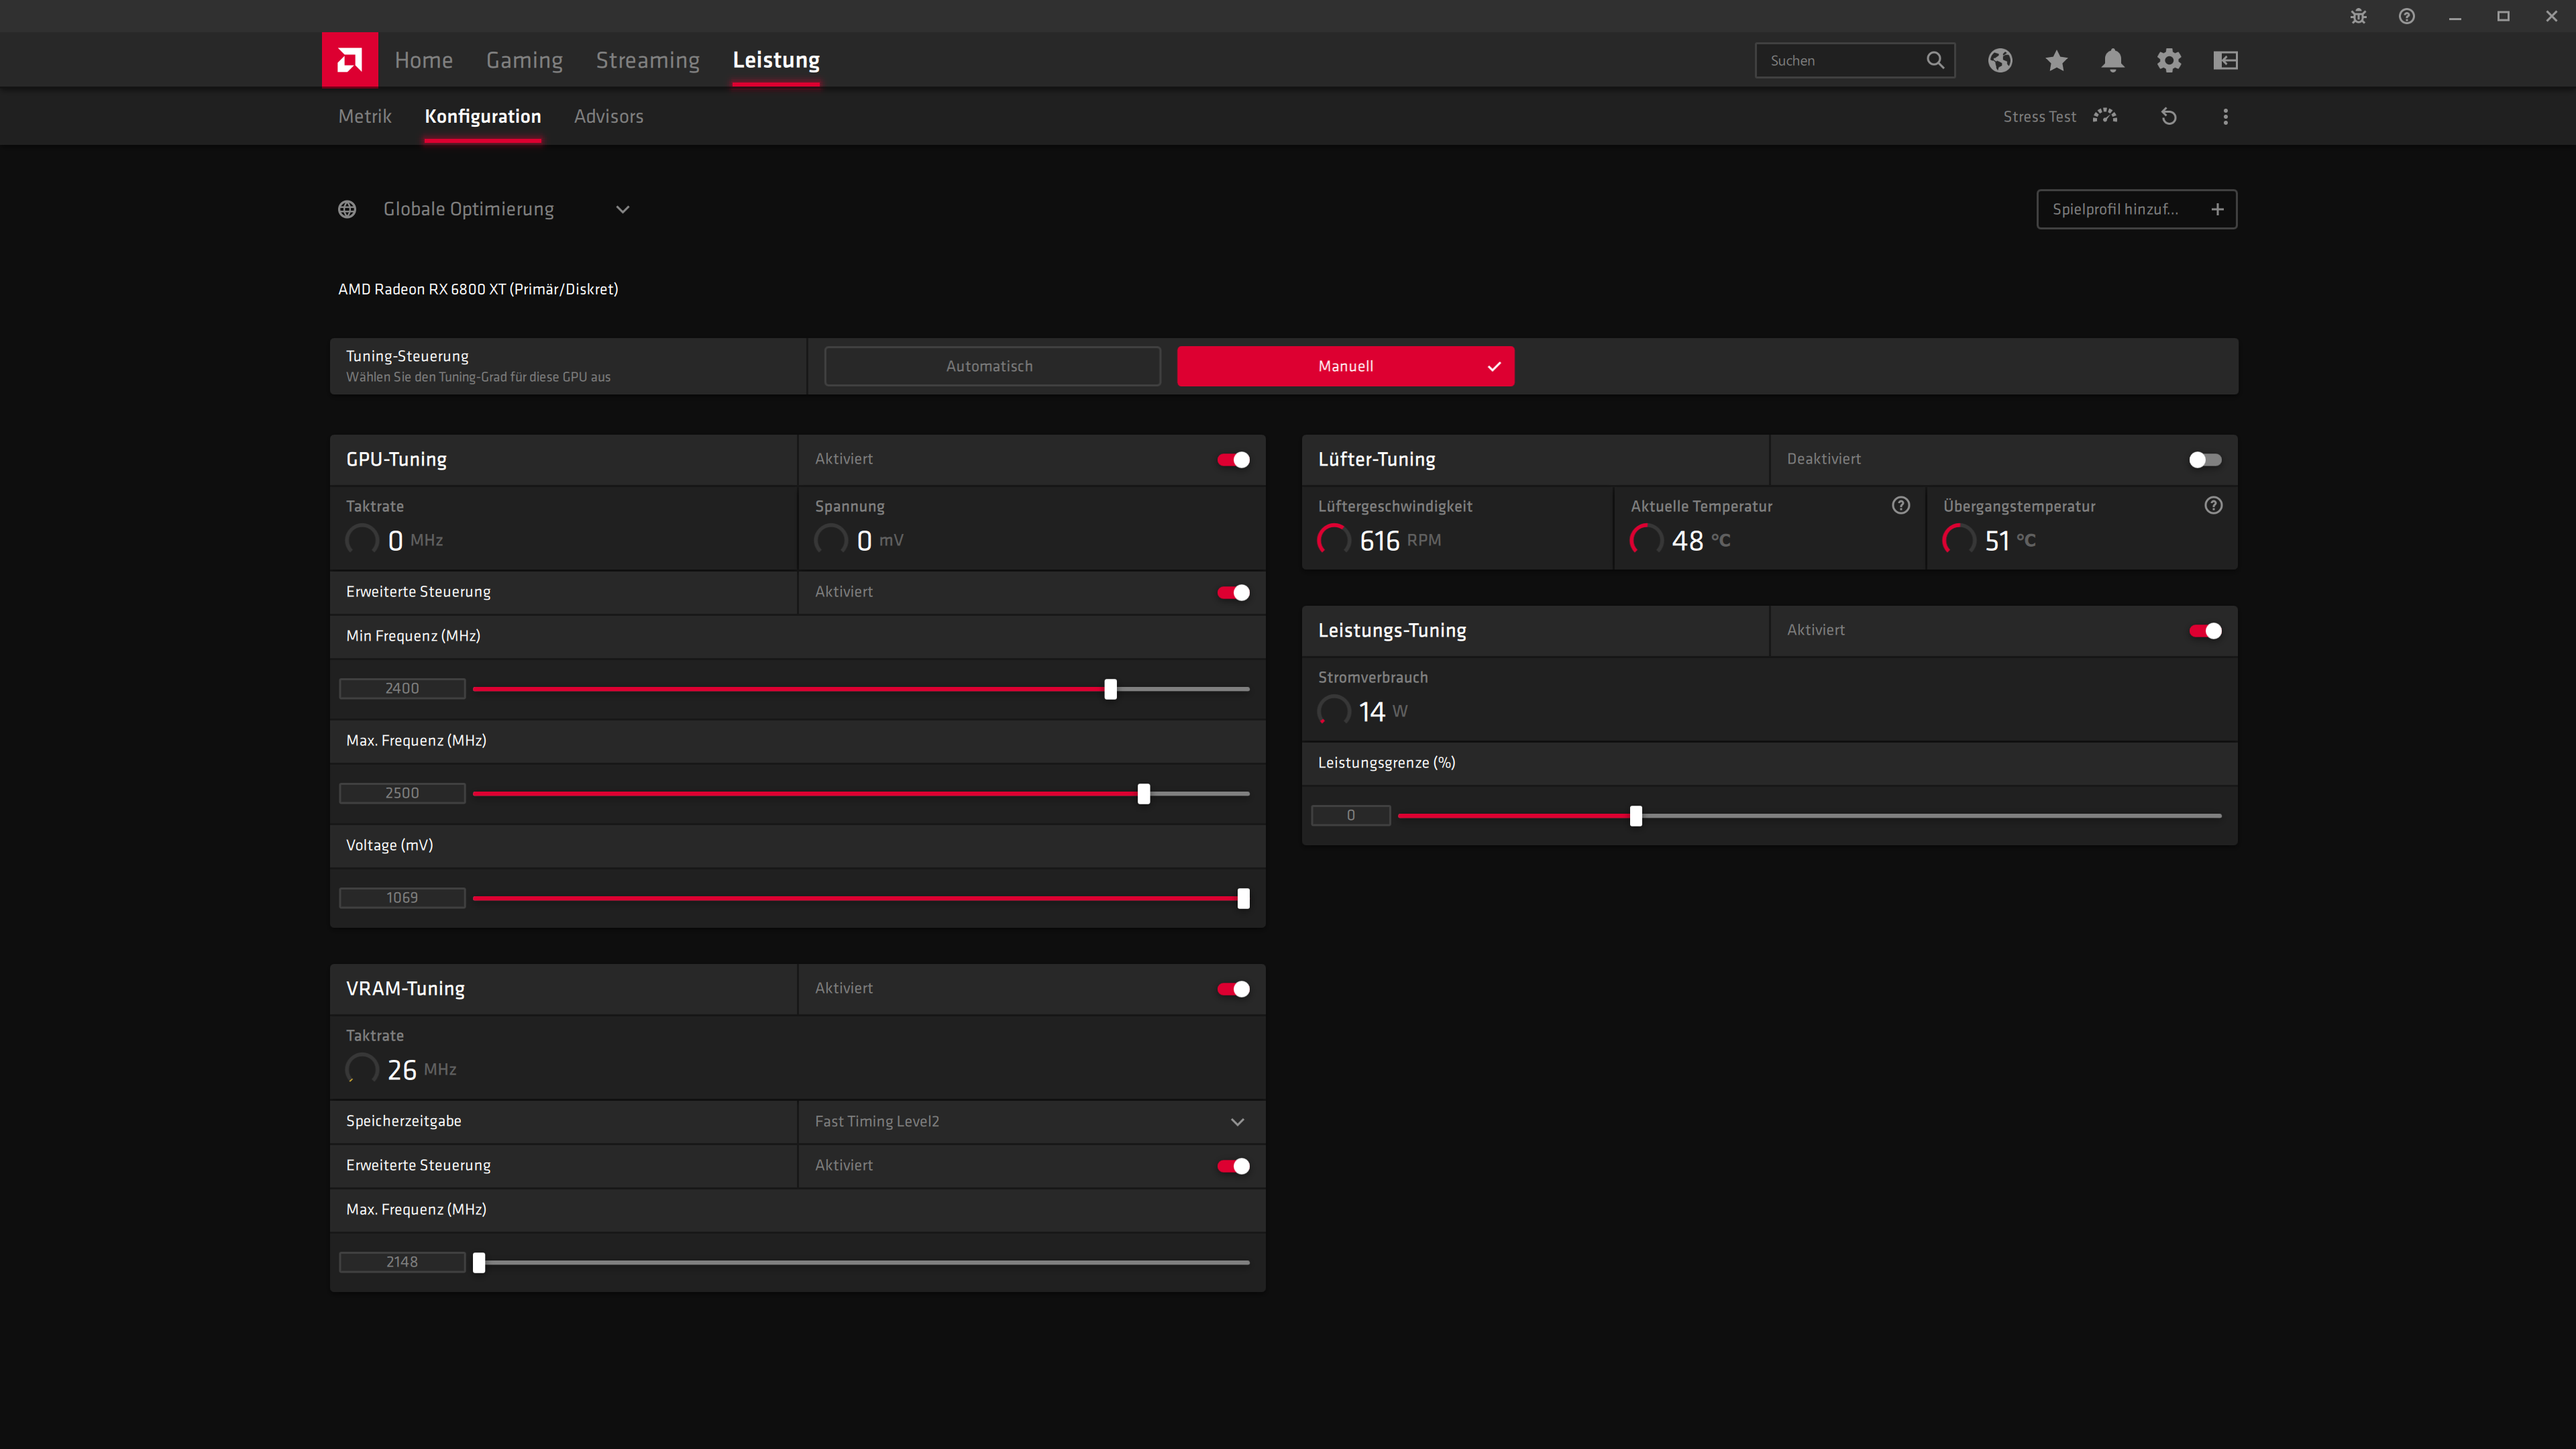Viewport: 2576px width, 1449px height.
Task: Click the bug report icon
Action: tap(2358, 16)
